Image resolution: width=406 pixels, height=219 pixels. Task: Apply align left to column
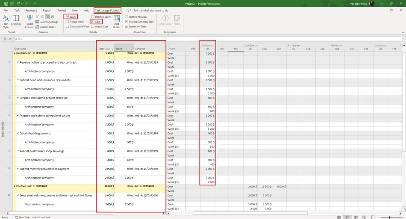click(37, 17)
